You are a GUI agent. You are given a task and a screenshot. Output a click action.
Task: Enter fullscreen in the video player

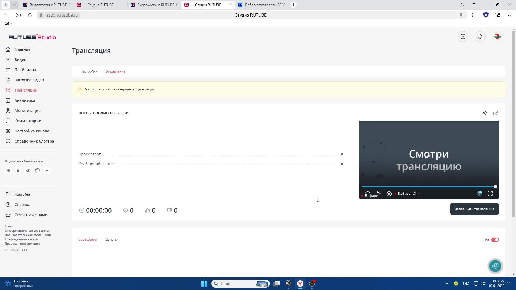pyautogui.click(x=490, y=194)
